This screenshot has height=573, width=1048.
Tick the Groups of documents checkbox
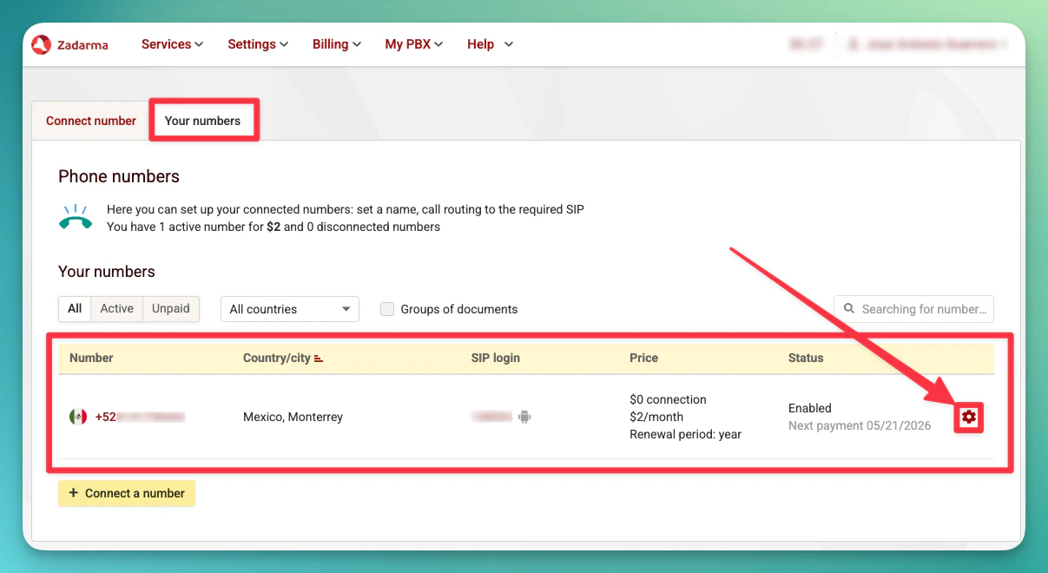click(387, 309)
